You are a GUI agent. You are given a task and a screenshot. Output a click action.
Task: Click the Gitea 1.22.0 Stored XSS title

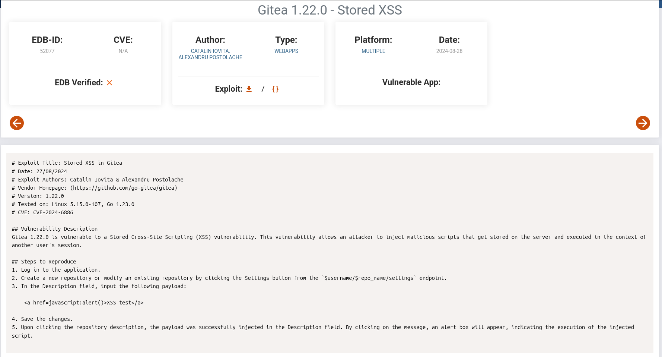(x=330, y=10)
